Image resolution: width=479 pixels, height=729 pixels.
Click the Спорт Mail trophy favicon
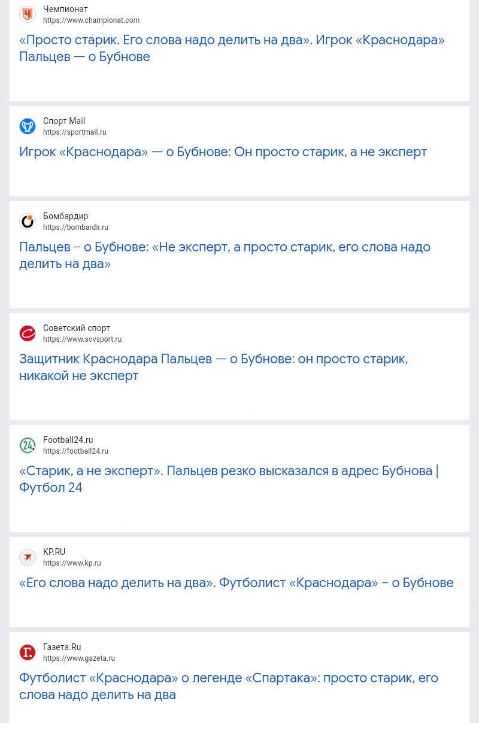28,126
